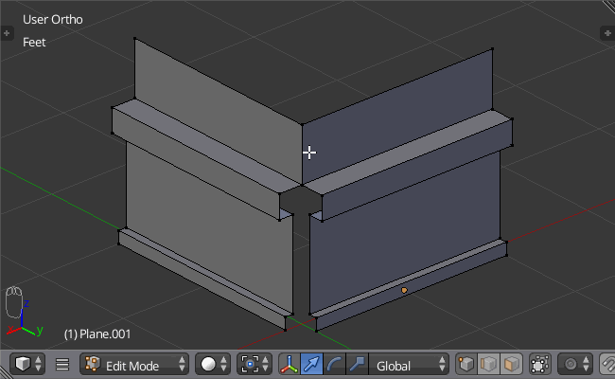Toggle the translate manipulator arrow
This screenshot has width=615, height=379.
(312, 364)
